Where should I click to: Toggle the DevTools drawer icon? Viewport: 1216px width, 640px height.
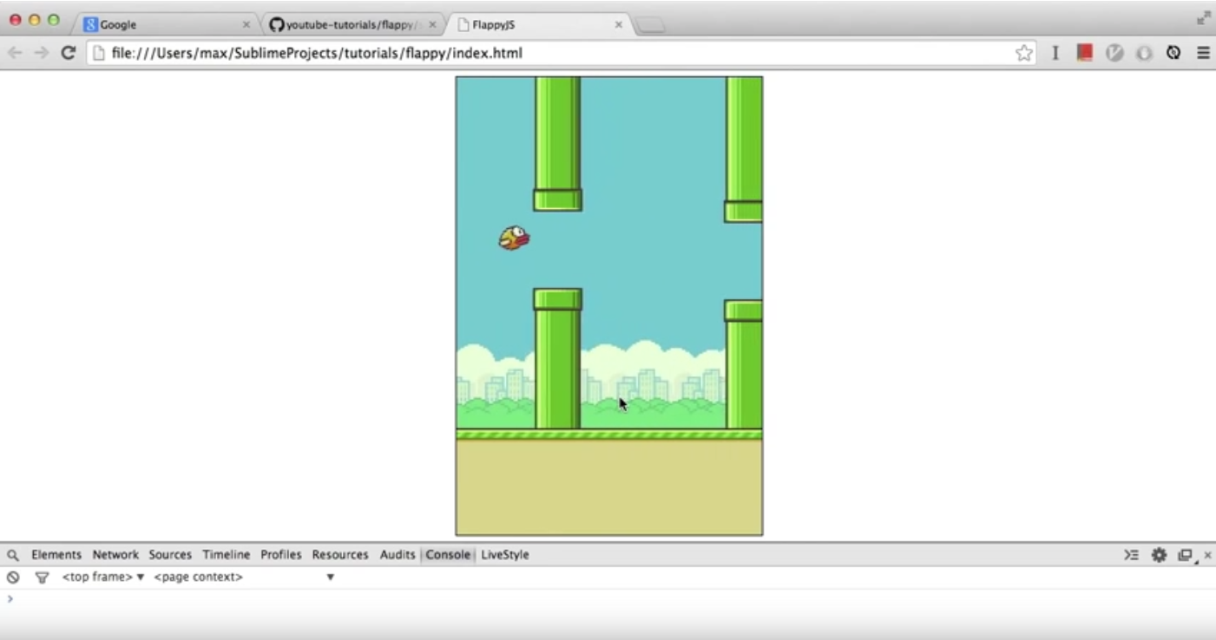click(1131, 555)
